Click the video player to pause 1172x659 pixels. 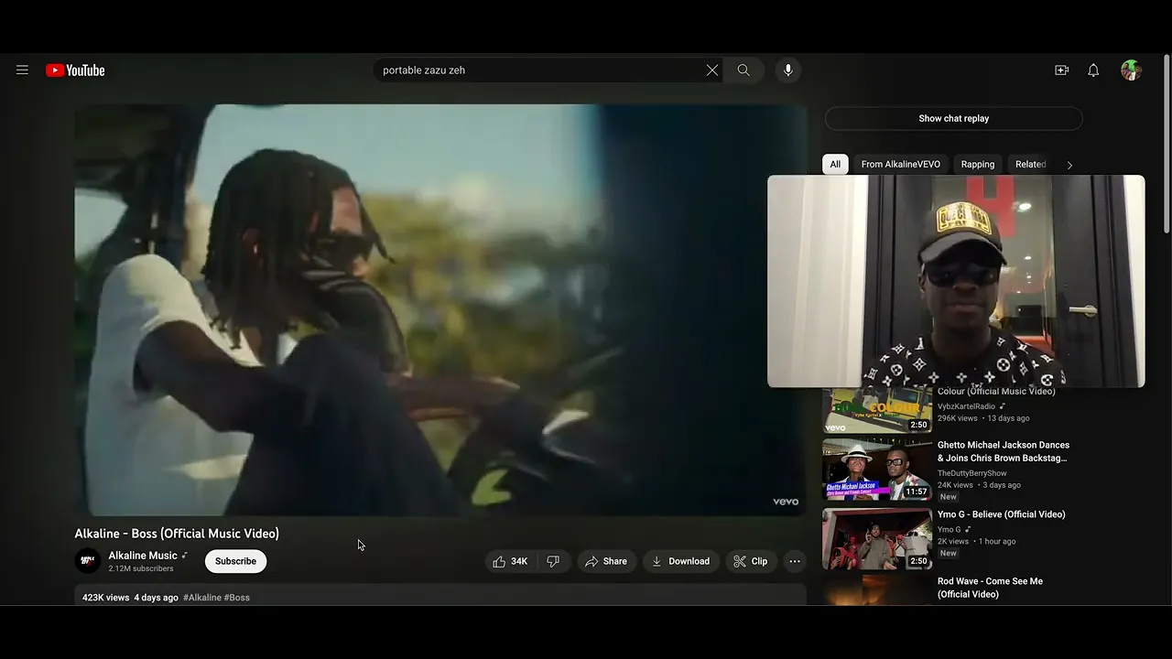coord(440,309)
